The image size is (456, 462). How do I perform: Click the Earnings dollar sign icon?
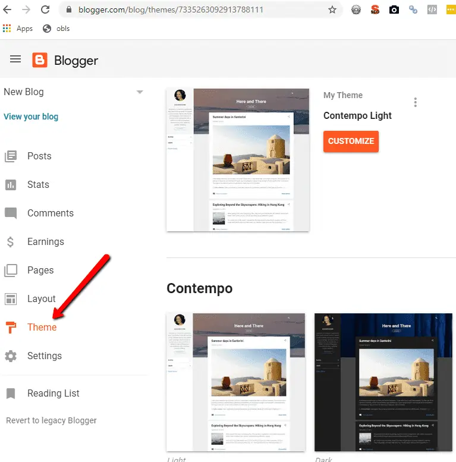point(10,242)
